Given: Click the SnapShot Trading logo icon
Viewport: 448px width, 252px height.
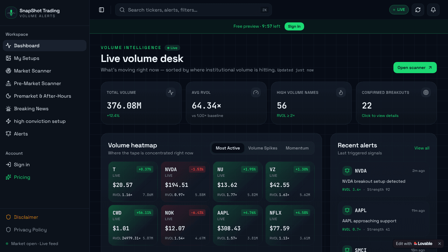Looking at the screenshot, I should click(x=11, y=13).
